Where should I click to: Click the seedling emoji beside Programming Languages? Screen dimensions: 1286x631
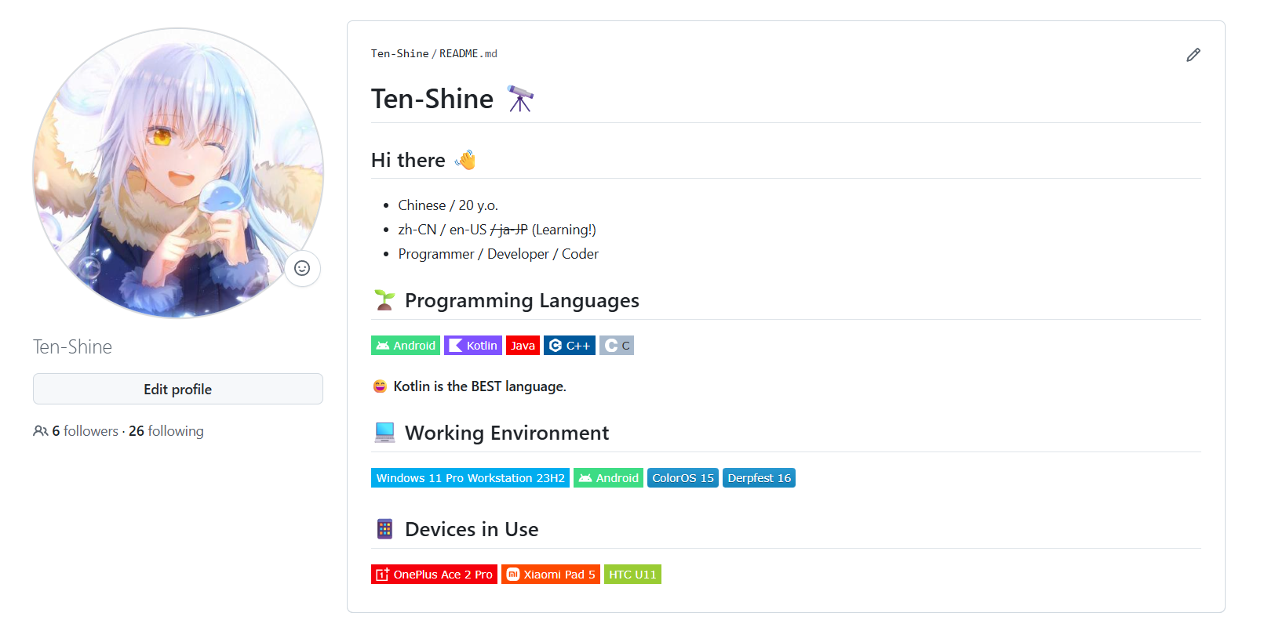pos(384,300)
